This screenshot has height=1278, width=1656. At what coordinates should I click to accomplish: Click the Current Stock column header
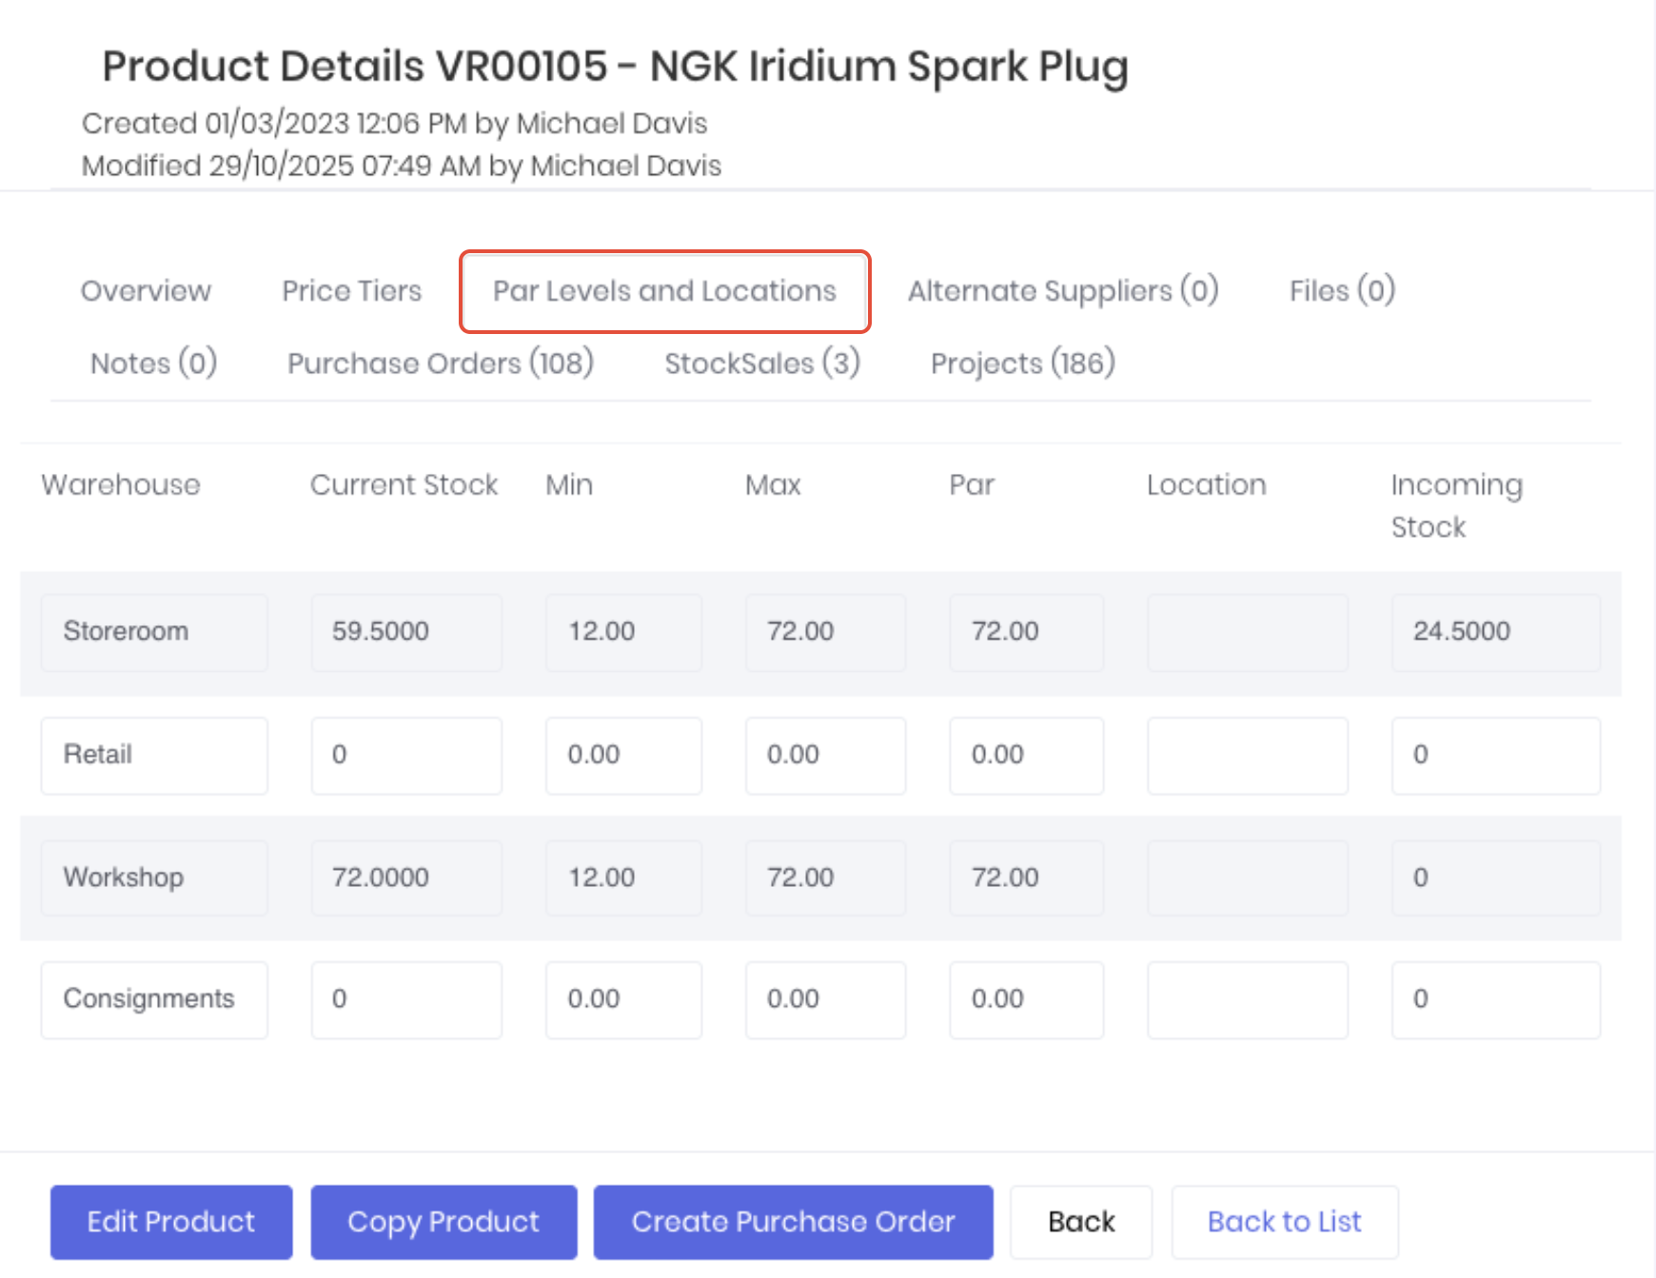click(404, 485)
